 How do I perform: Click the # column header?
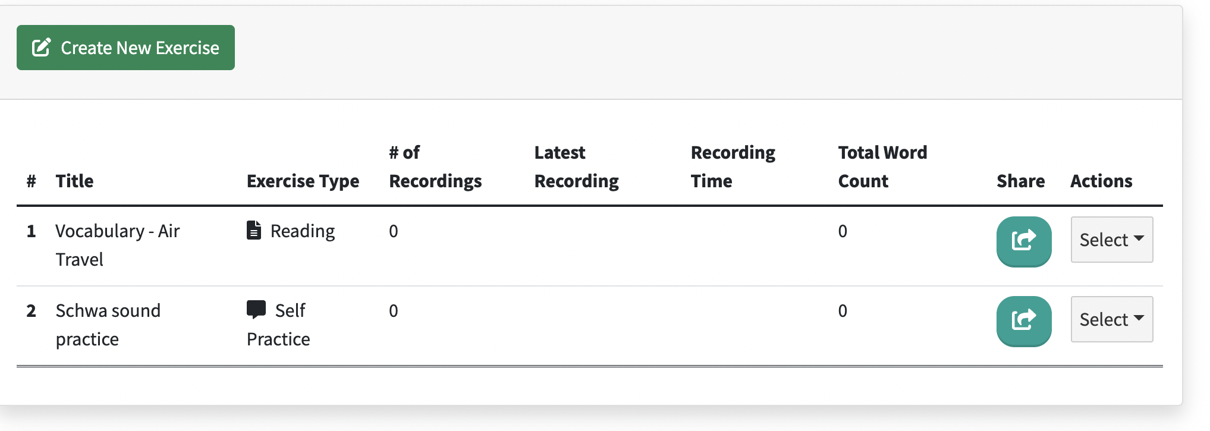tap(32, 181)
